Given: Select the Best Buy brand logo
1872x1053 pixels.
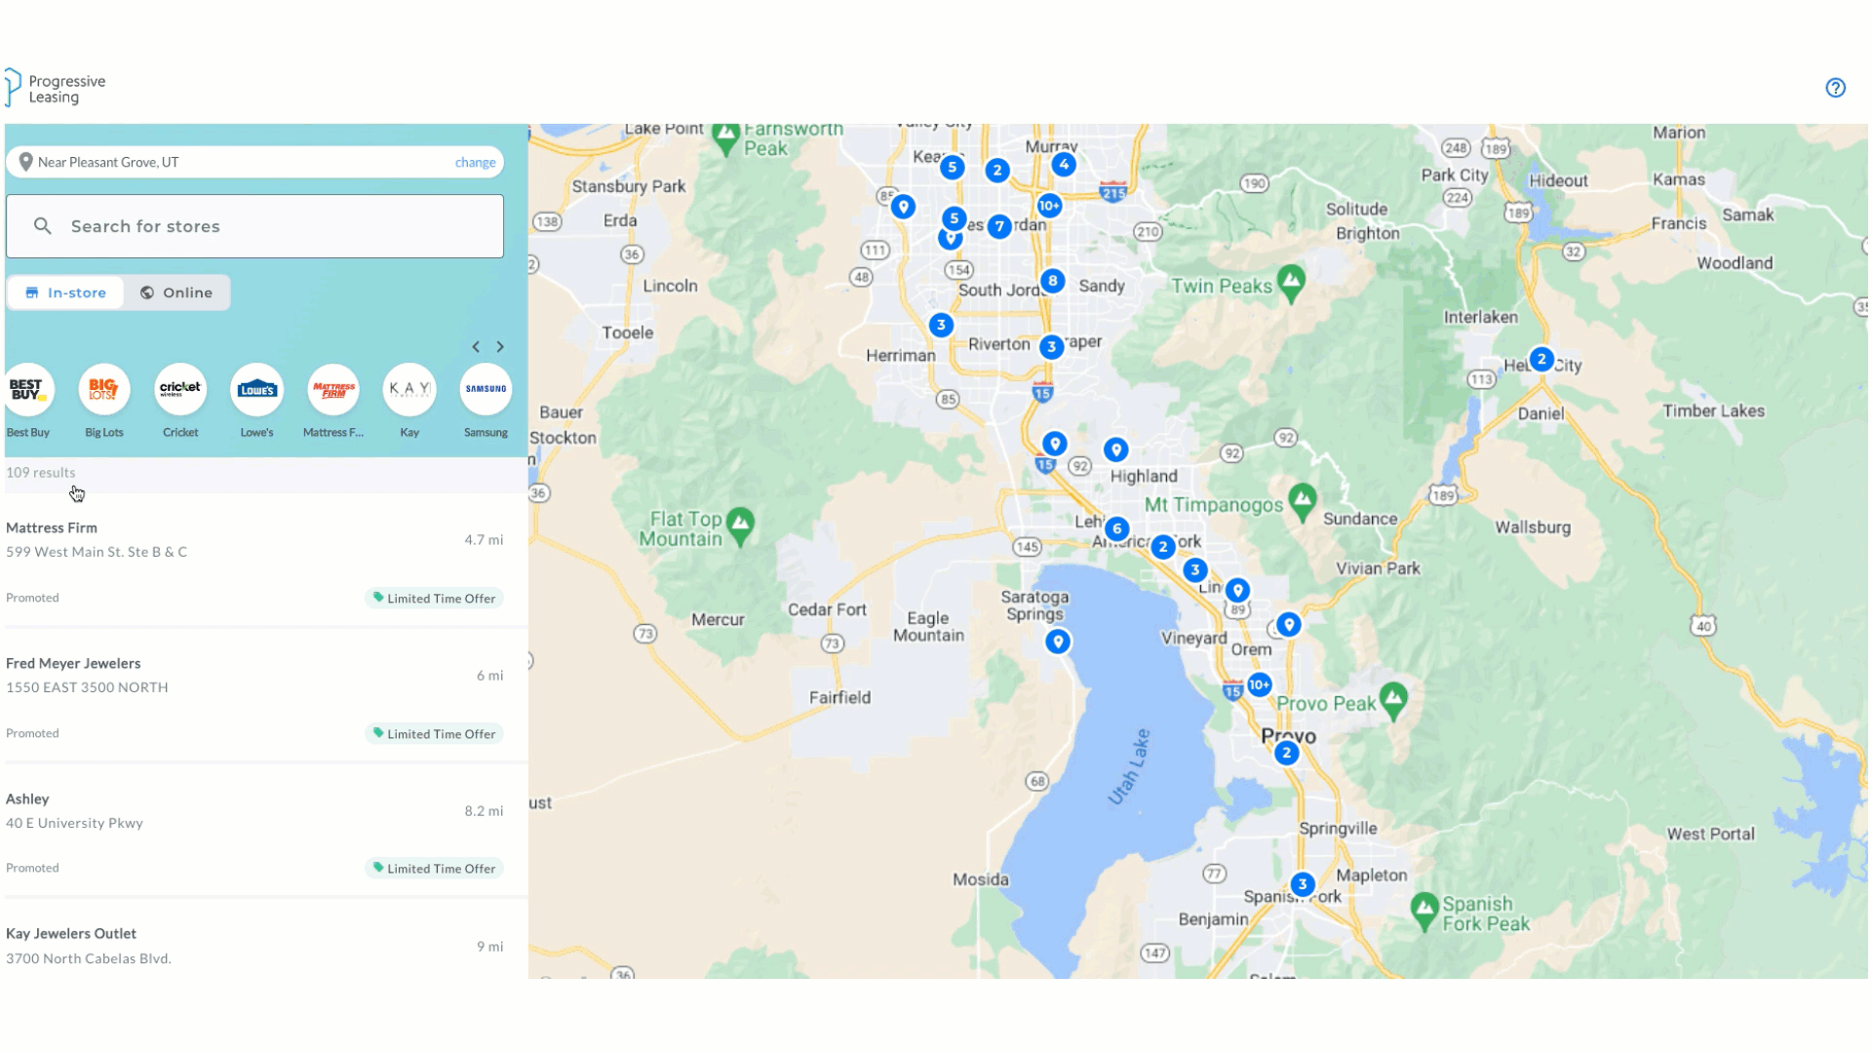Looking at the screenshot, I should (28, 390).
